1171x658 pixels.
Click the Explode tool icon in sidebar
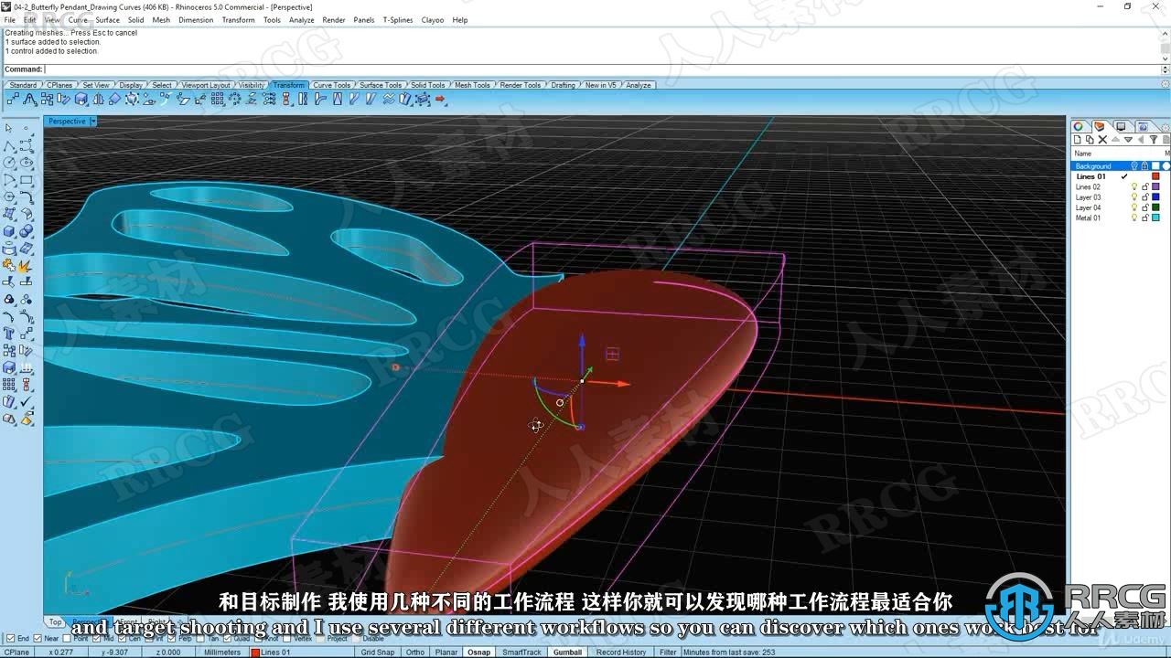pyautogui.click(x=27, y=265)
